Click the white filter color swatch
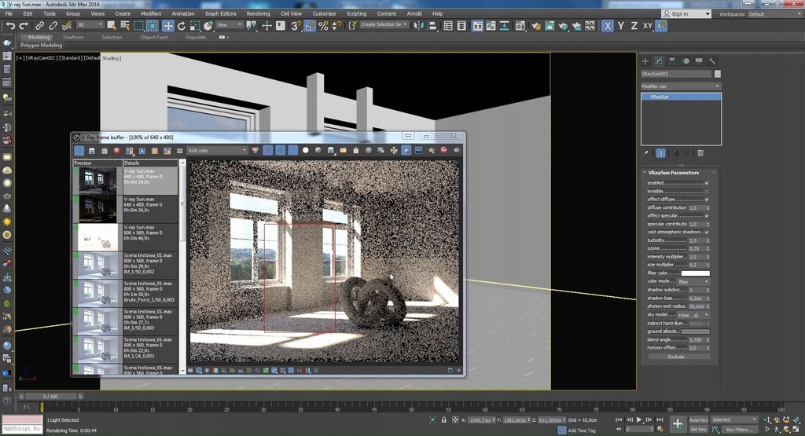805x436 pixels. pos(695,273)
